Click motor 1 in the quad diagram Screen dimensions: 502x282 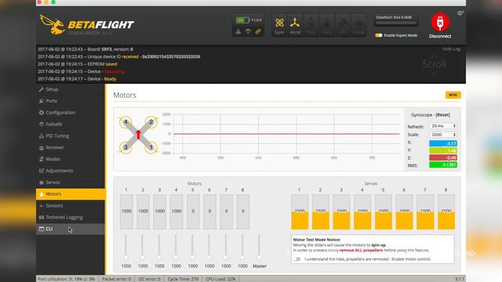tap(151, 147)
